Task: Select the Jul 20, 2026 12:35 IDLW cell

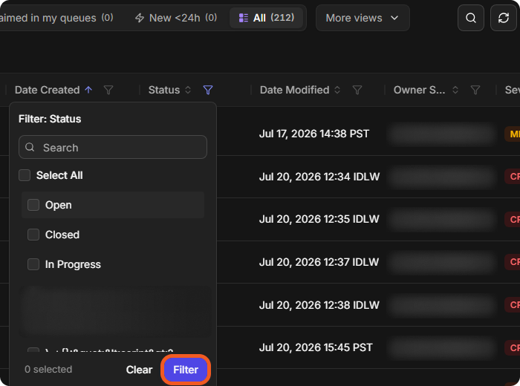Action: click(319, 219)
